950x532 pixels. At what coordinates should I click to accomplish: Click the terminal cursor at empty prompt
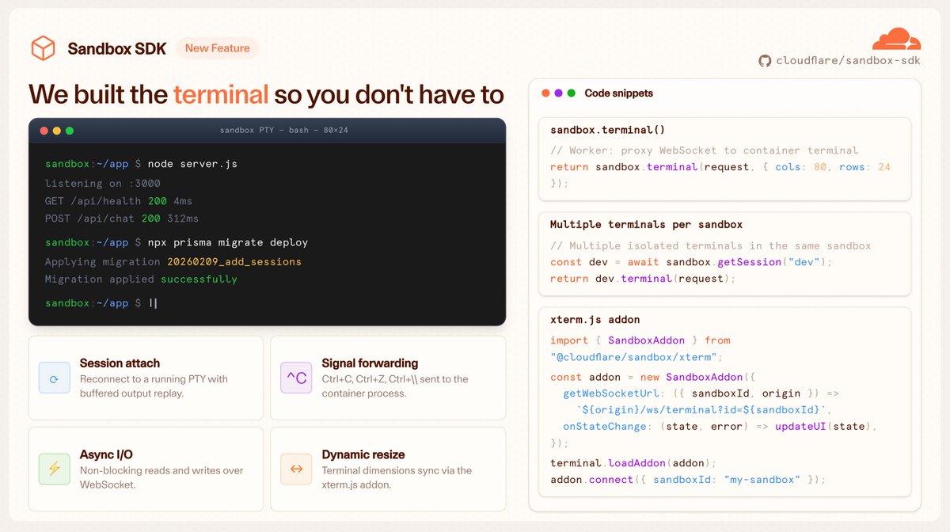(153, 302)
